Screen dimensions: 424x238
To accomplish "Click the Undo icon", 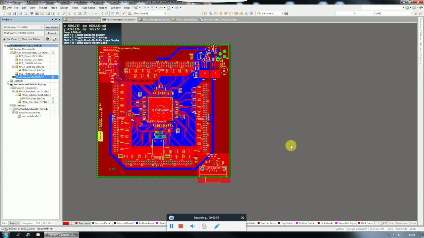I will pos(112,13).
